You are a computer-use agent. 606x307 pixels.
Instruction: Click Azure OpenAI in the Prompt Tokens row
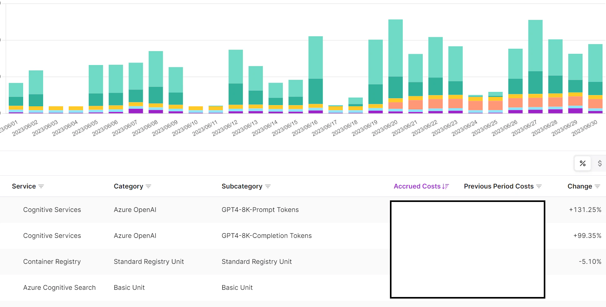click(x=135, y=210)
